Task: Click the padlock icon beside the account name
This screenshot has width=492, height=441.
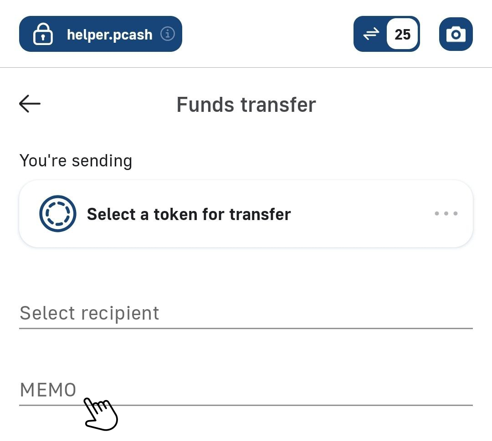Action: click(43, 35)
